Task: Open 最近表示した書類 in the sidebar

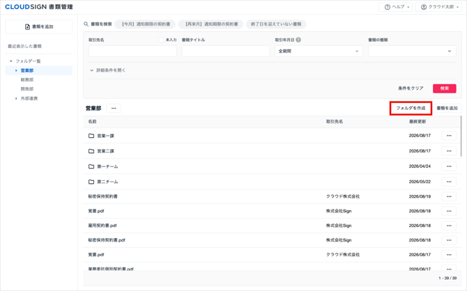Action: click(x=24, y=46)
